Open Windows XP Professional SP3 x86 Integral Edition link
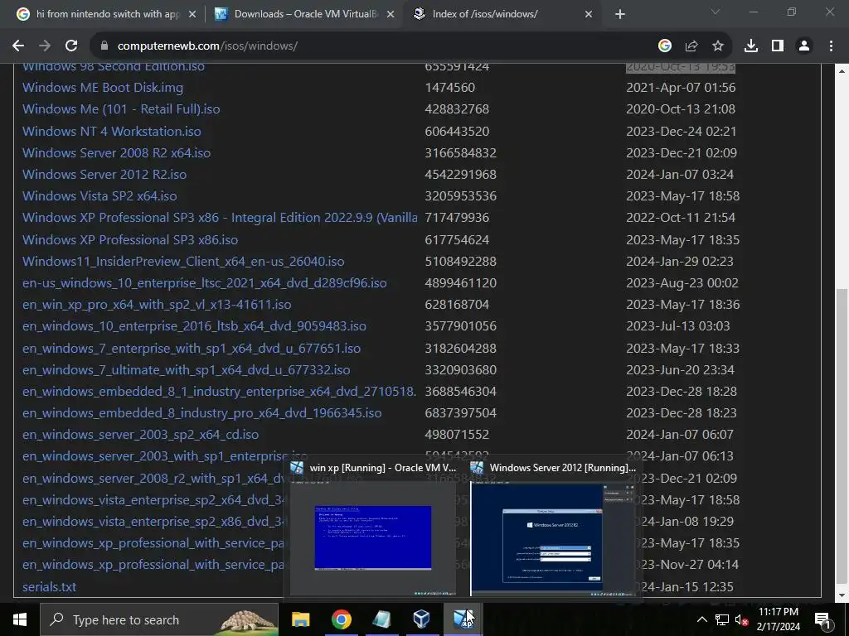This screenshot has width=849, height=636. pos(220,218)
